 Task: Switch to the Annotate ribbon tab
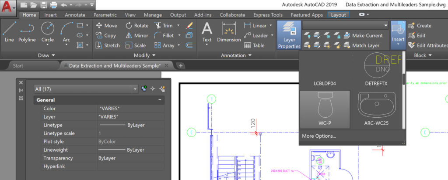(x=75, y=15)
